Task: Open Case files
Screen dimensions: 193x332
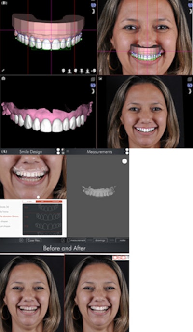Action: [x=34, y=240]
